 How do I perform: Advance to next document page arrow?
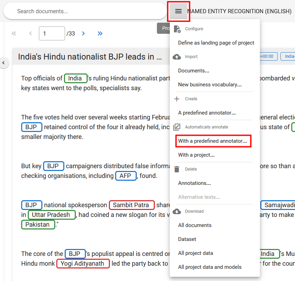point(83,33)
